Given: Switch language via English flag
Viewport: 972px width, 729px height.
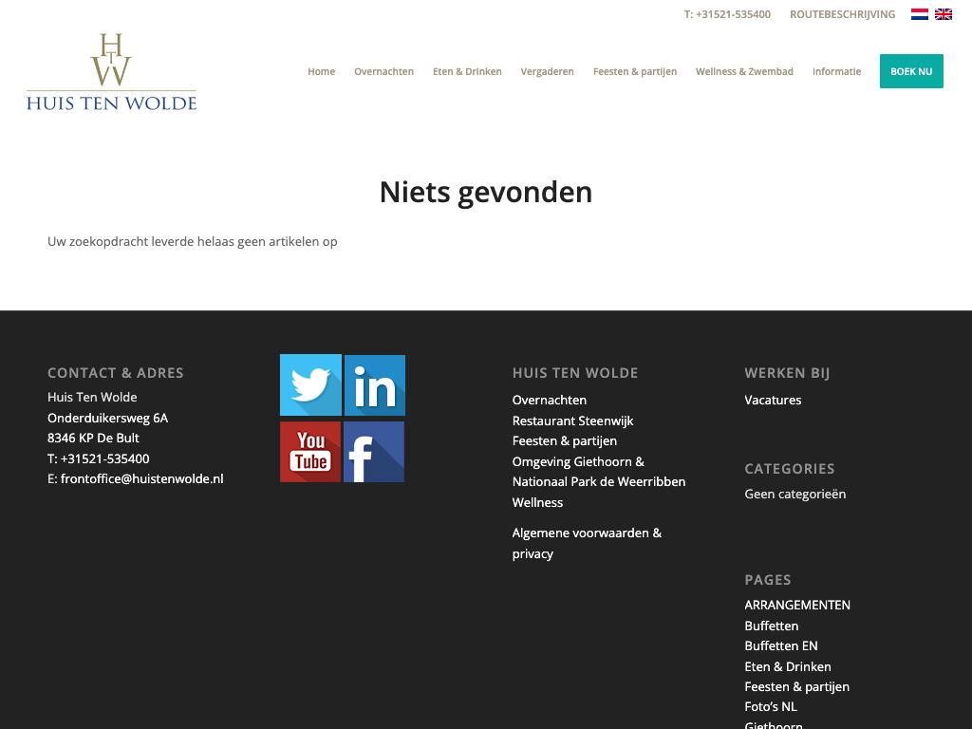Looking at the screenshot, I should [944, 14].
